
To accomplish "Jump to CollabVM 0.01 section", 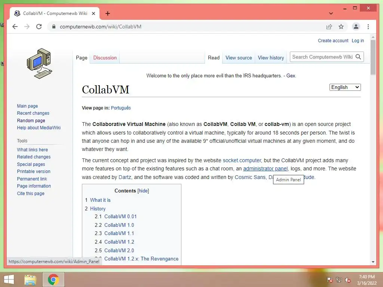I will (x=120, y=216).
